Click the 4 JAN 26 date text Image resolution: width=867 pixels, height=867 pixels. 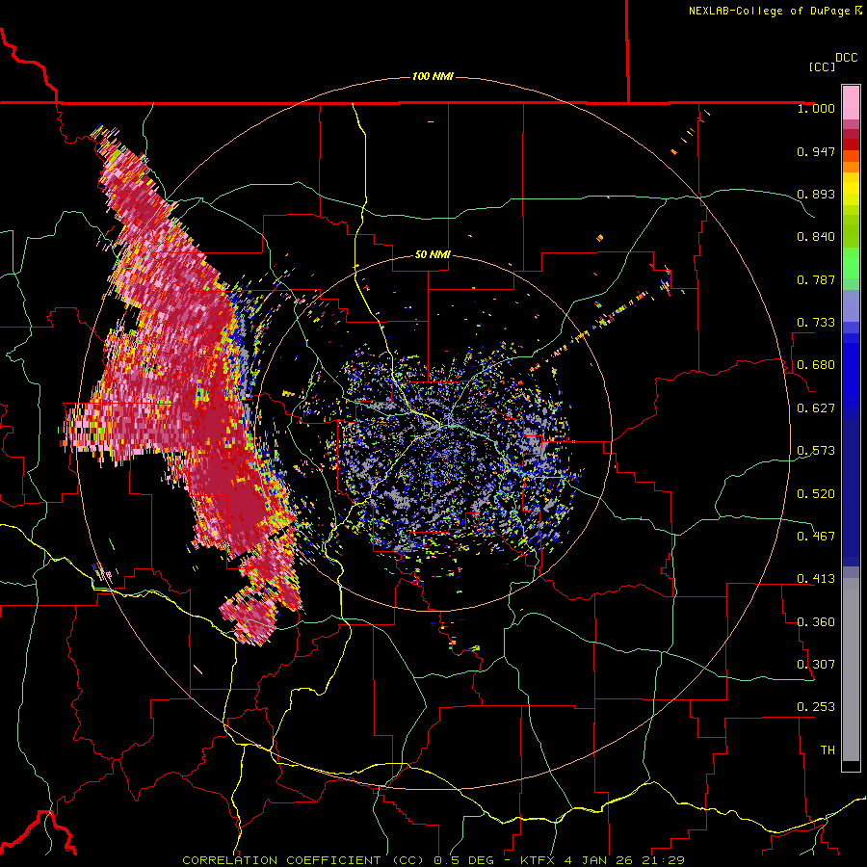pos(598,860)
